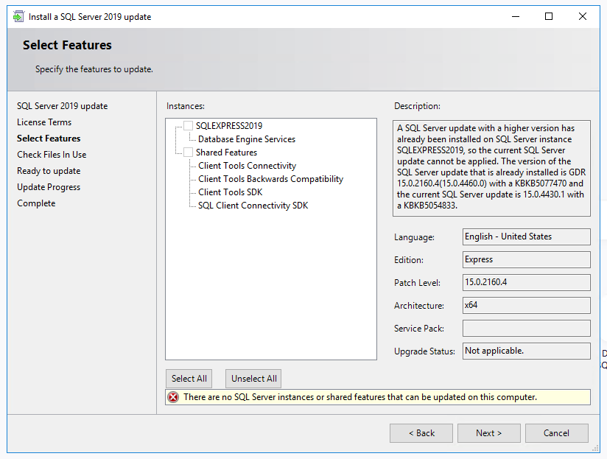Proceed with the Next > button
The width and height of the screenshot is (607, 459).
(489, 433)
